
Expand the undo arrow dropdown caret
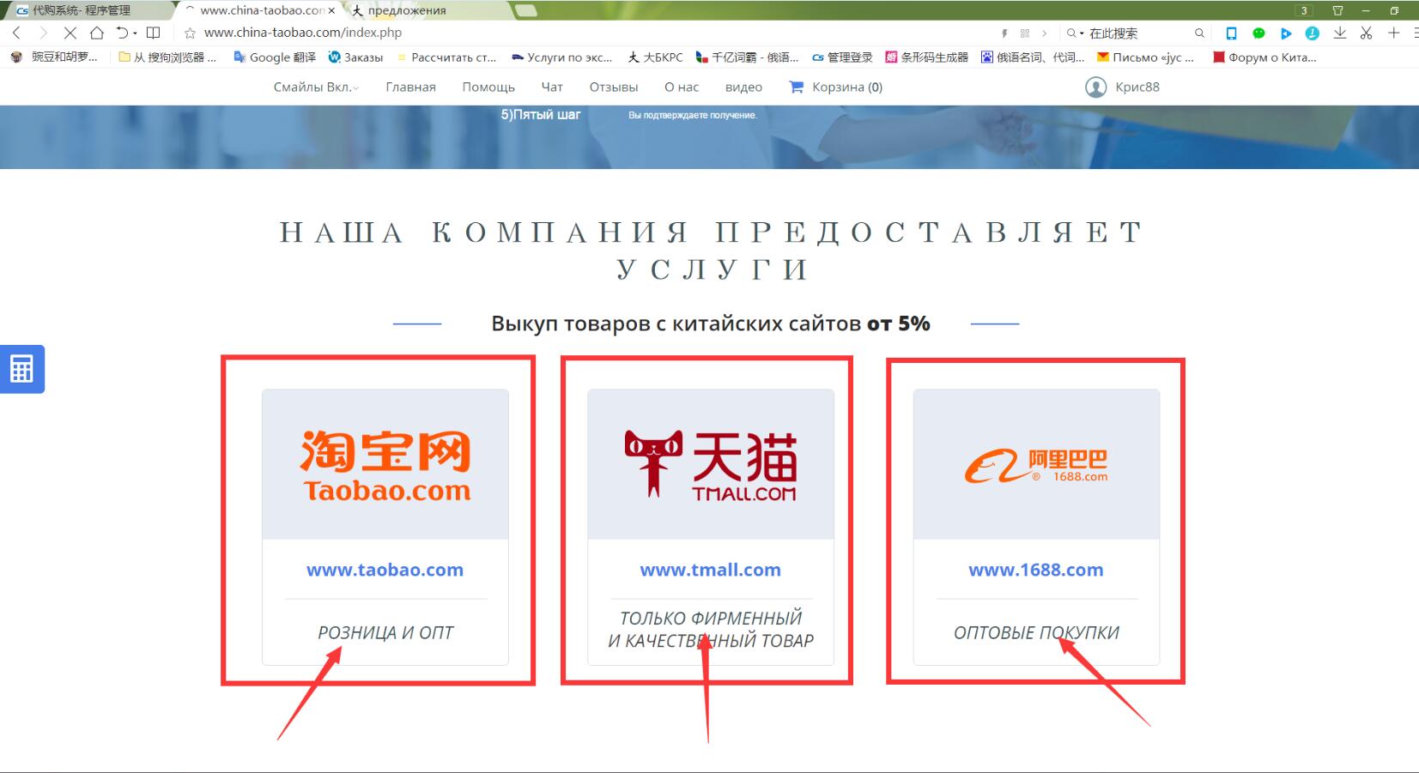[x=135, y=33]
